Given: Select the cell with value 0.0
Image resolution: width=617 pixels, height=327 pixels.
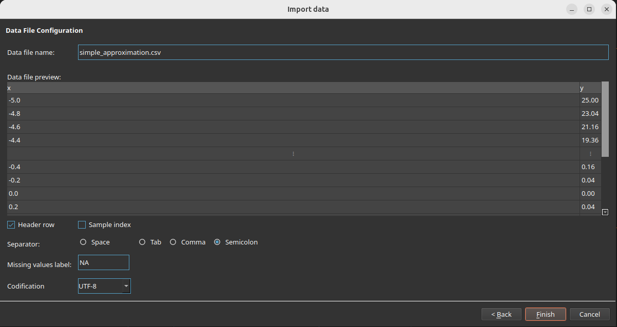Looking at the screenshot, I should (x=293, y=194).
